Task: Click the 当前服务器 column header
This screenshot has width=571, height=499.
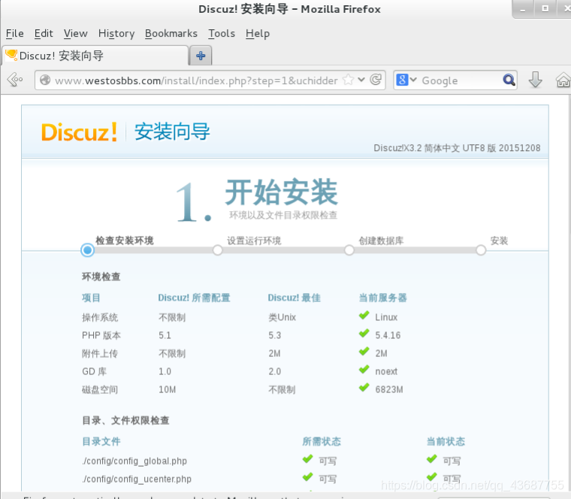Action: point(382,298)
